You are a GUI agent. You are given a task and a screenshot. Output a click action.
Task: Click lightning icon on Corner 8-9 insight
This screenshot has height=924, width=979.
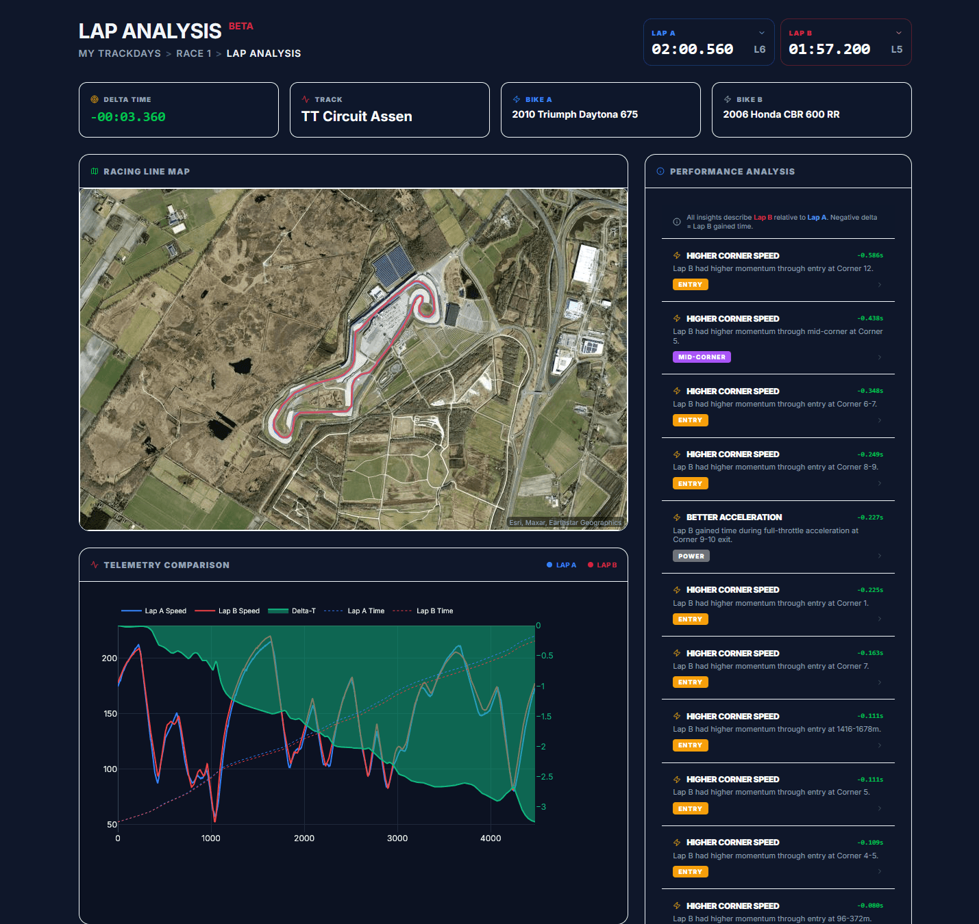pos(677,454)
